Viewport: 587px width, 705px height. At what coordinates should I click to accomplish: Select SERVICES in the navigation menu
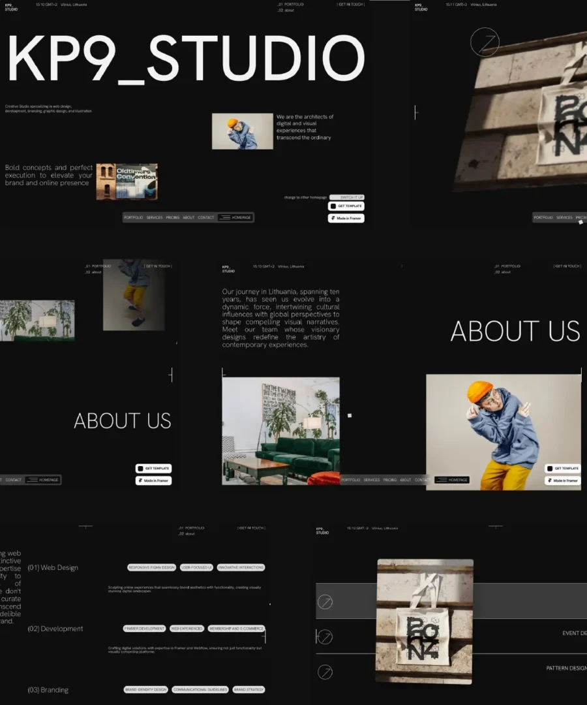pos(155,217)
